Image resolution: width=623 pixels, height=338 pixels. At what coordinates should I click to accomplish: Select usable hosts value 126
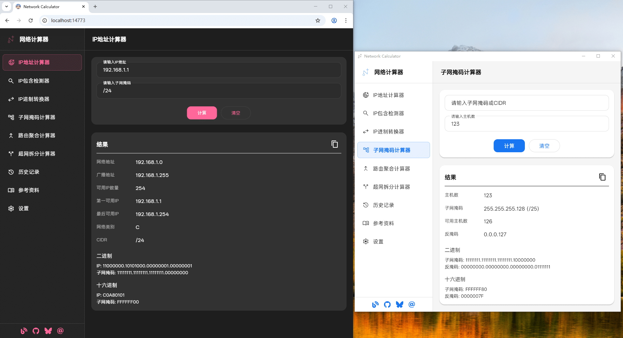[x=488, y=221]
